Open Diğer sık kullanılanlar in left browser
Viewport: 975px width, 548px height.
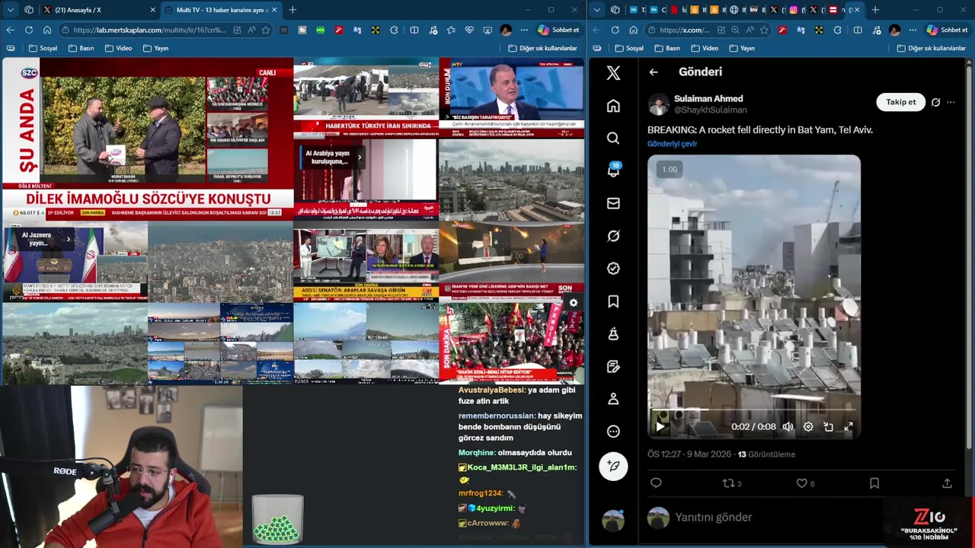(x=542, y=48)
